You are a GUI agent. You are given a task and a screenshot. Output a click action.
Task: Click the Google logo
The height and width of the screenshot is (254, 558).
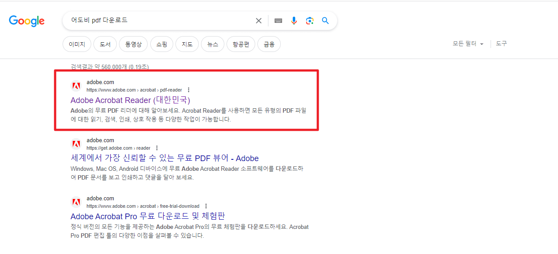click(26, 21)
